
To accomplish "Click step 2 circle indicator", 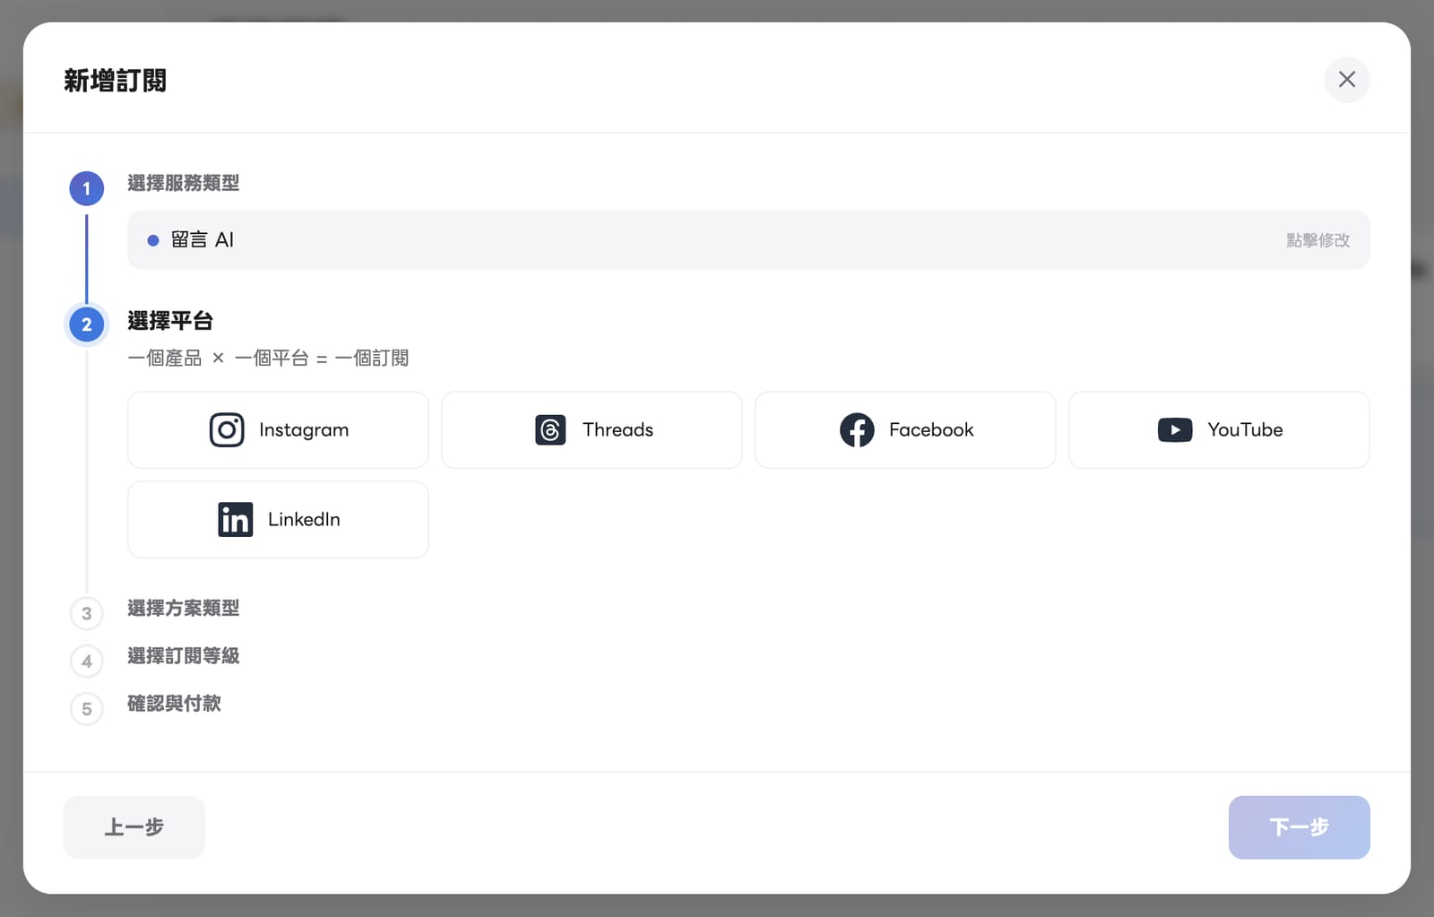I will click(x=87, y=324).
